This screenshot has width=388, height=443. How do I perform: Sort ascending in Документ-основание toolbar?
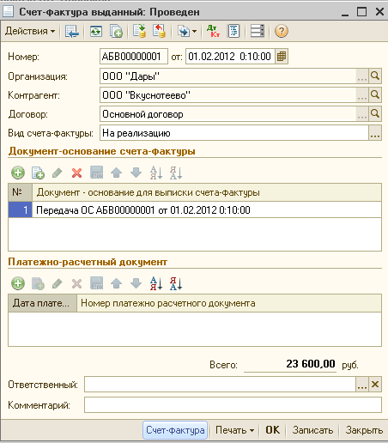[x=156, y=173]
